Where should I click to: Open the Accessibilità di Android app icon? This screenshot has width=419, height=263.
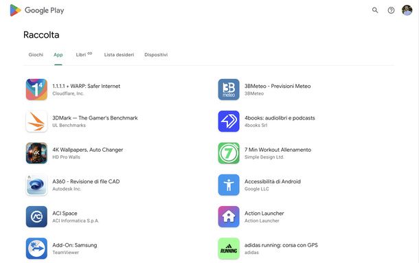coord(229,185)
